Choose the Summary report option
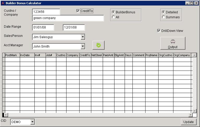200x127 pixels. click(163, 17)
